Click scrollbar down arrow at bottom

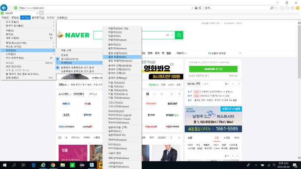(x=299, y=158)
